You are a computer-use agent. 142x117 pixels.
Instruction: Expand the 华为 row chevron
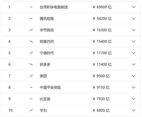134,110
